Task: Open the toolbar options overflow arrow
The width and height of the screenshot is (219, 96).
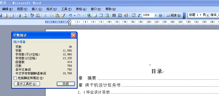Action: [x=184, y=16]
